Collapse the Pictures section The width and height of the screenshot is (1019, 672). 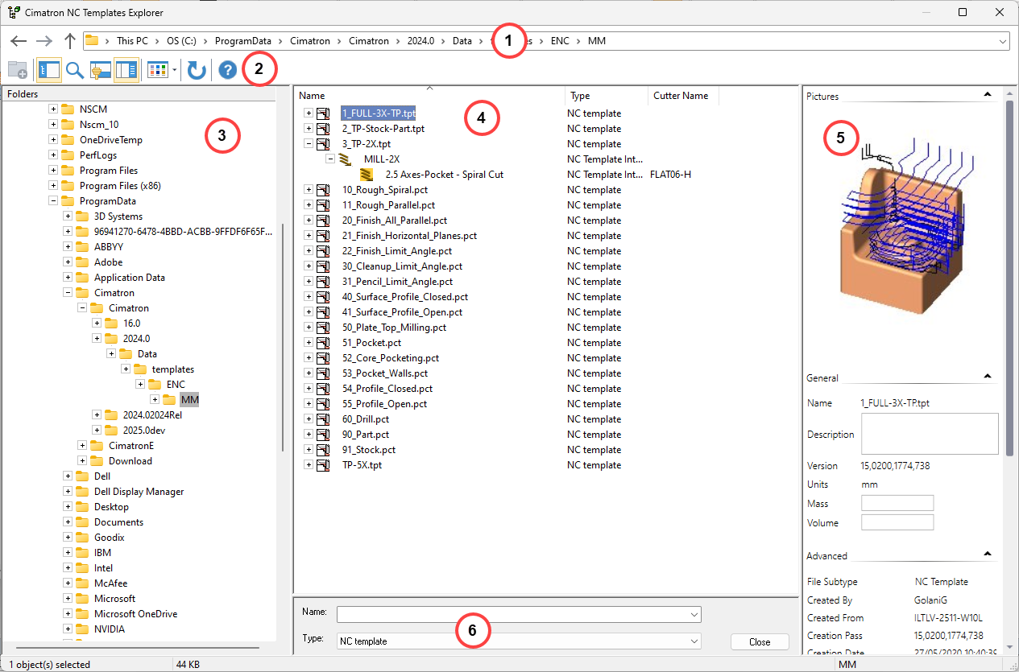987,95
